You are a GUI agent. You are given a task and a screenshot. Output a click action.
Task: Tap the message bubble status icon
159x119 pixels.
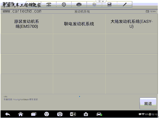click(x=140, y=114)
